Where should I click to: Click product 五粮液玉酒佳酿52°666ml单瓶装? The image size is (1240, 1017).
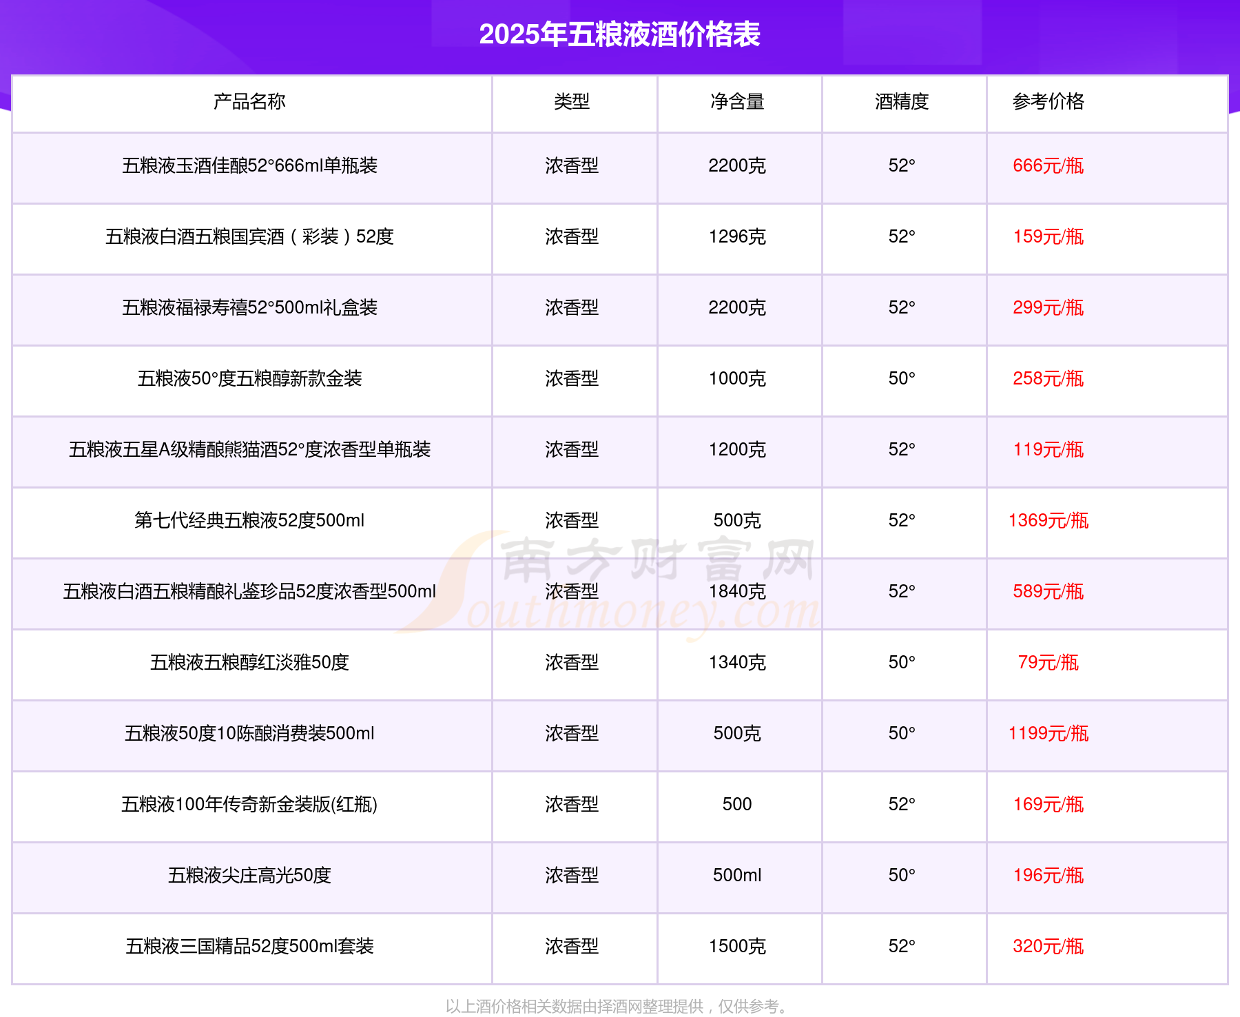(x=249, y=165)
